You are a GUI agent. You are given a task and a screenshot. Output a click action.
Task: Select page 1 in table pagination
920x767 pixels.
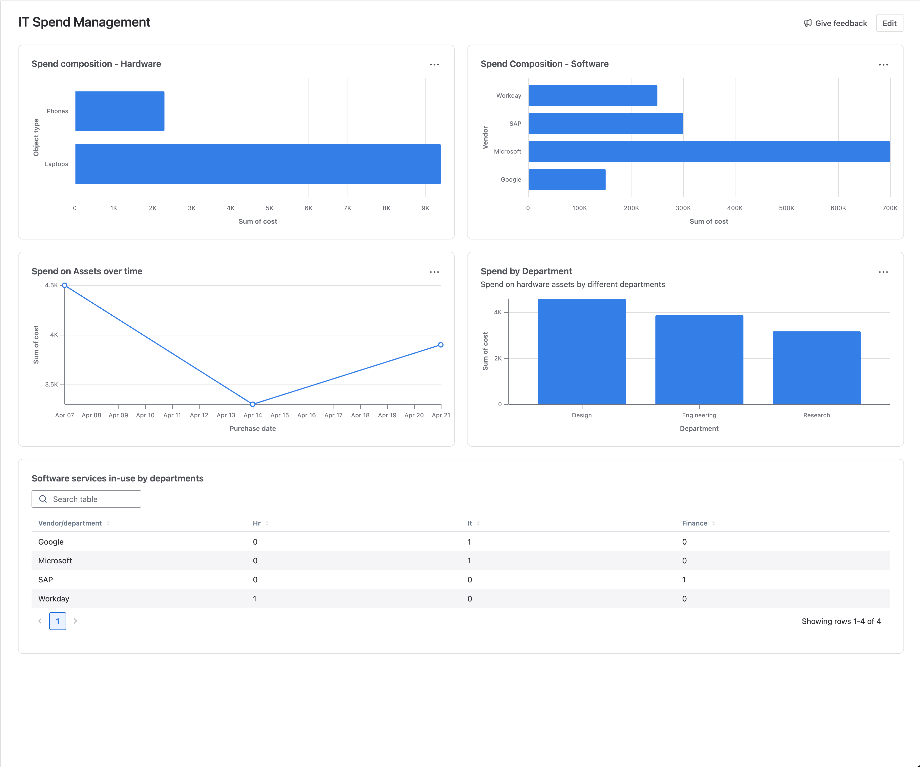coord(57,621)
